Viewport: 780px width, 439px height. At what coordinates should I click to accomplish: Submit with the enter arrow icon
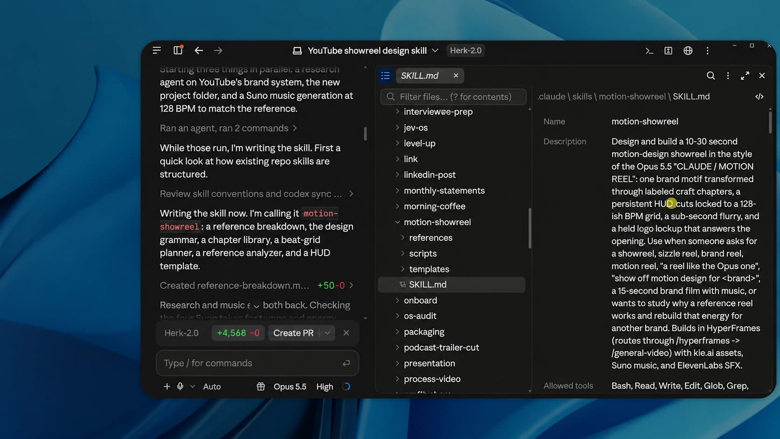346,363
